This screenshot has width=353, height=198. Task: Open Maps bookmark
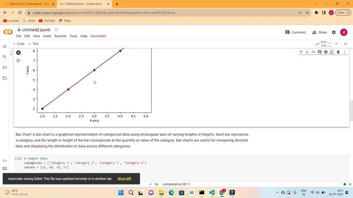click(x=65, y=21)
